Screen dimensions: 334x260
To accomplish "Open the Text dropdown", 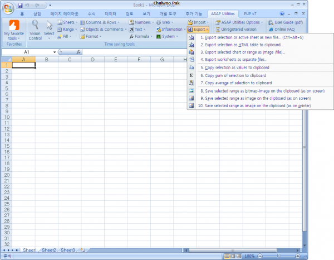I will (137, 30).
